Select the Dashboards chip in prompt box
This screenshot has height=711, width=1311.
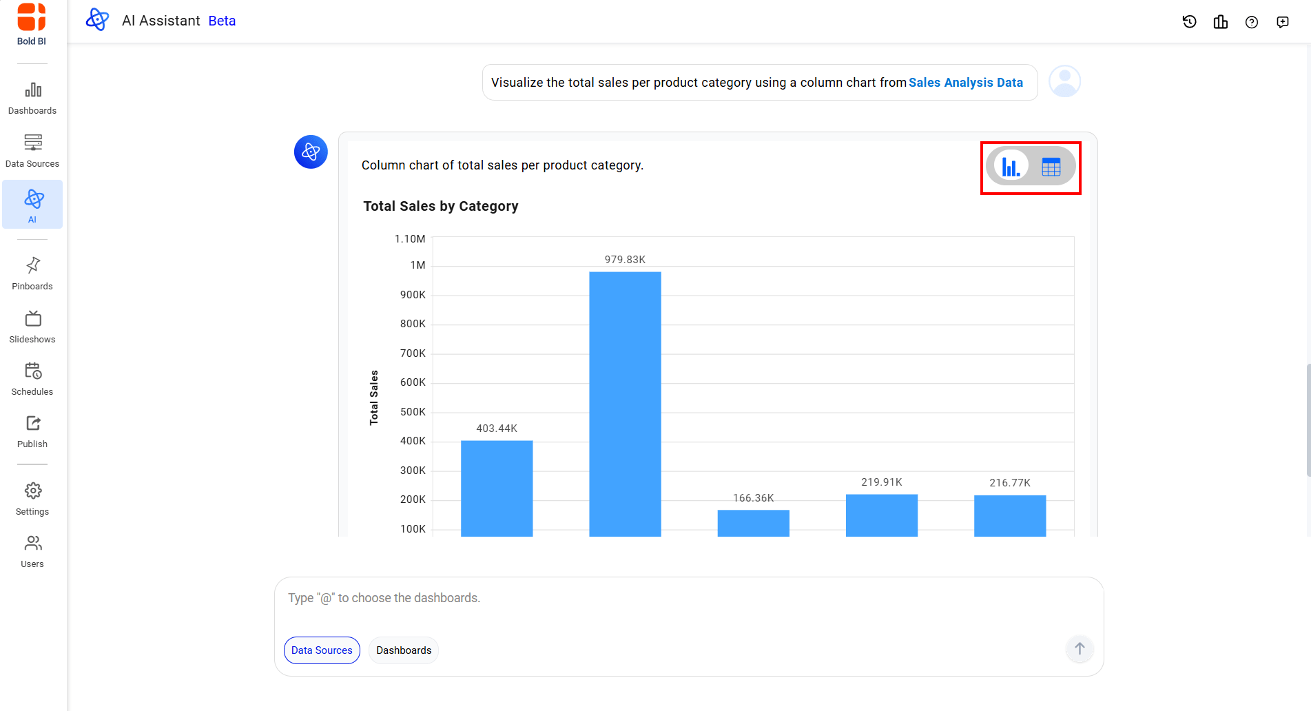tap(404, 650)
